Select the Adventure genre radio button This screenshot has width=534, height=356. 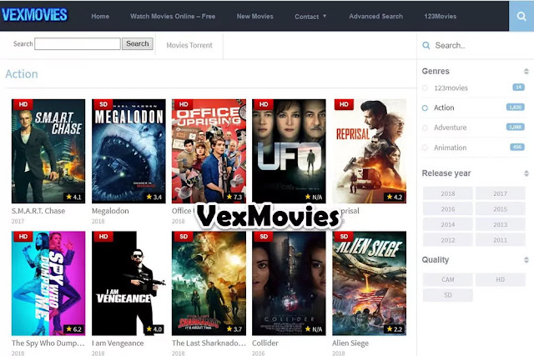(x=425, y=128)
